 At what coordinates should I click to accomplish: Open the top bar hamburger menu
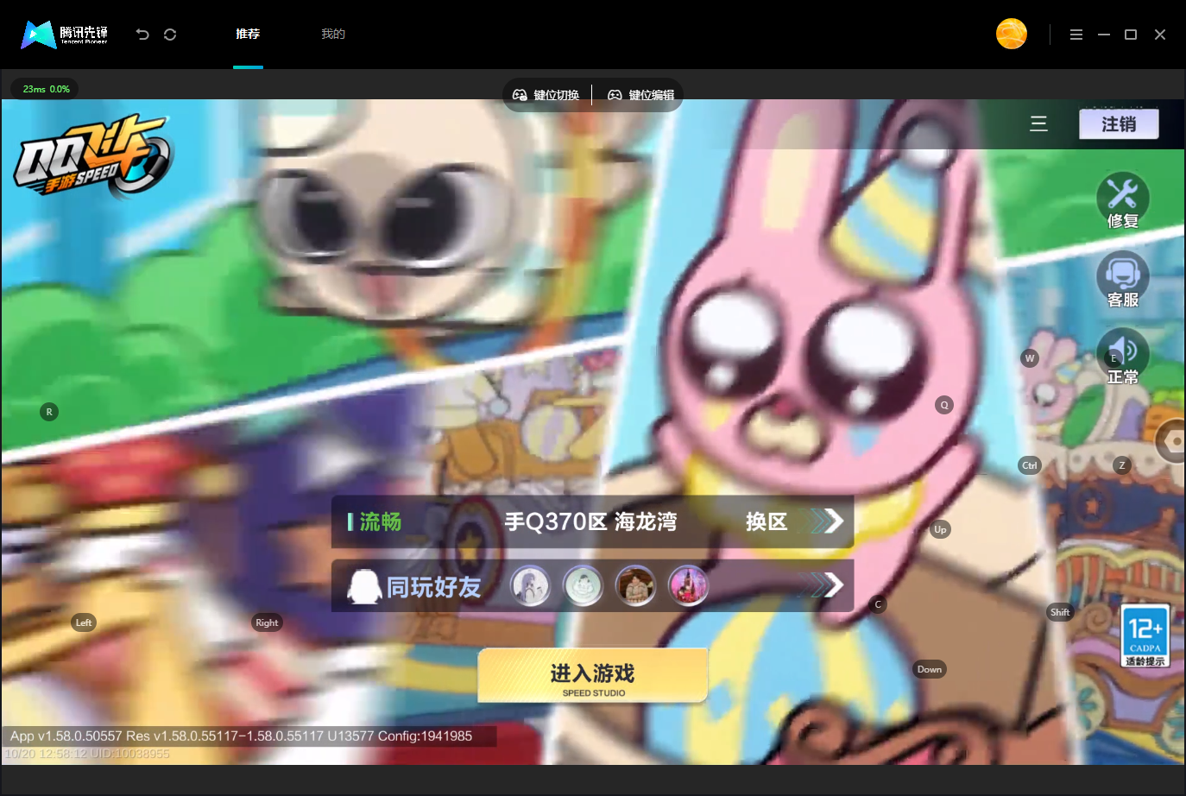[1076, 35]
